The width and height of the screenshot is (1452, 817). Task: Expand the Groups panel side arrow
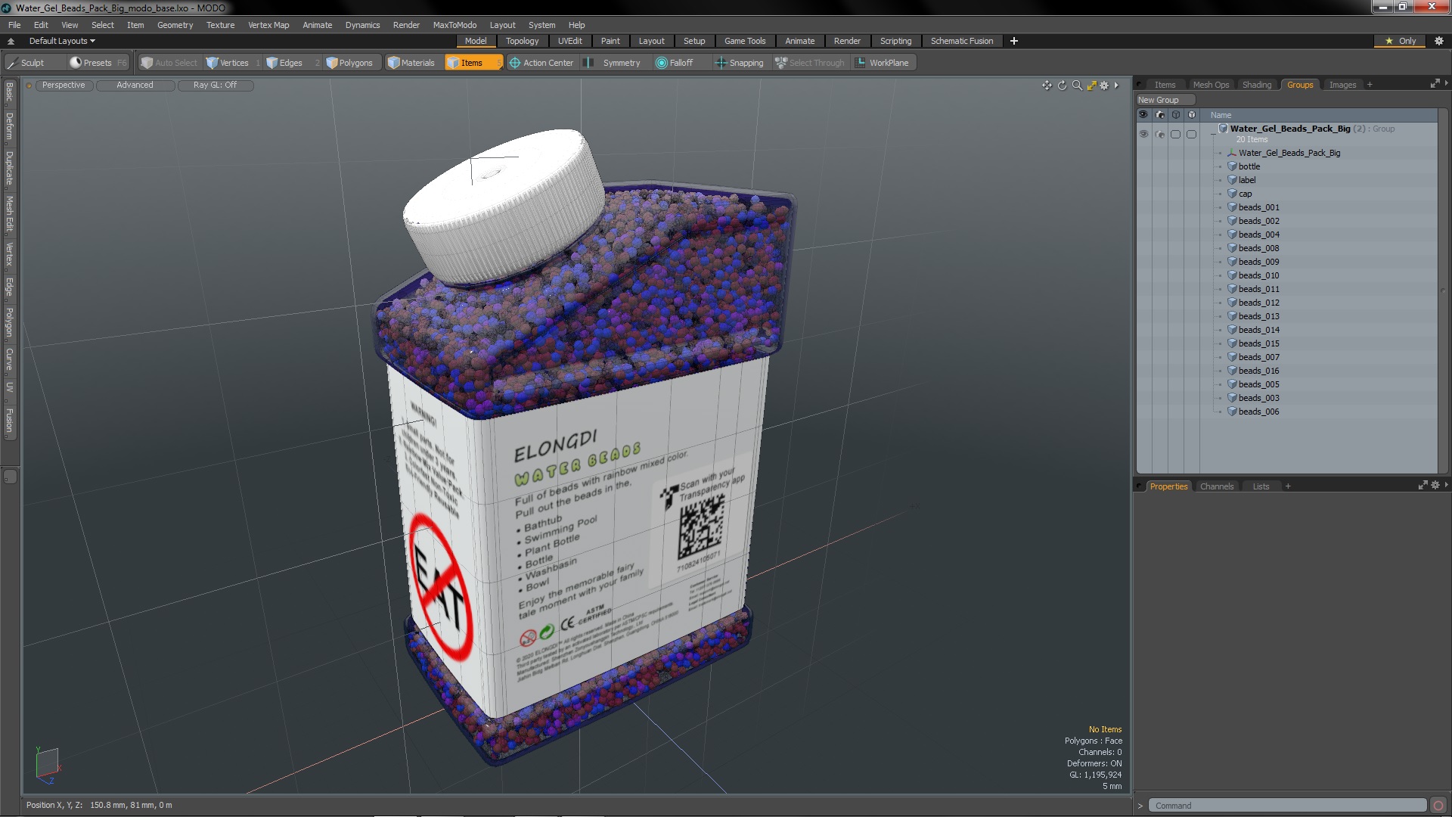pos(1446,83)
